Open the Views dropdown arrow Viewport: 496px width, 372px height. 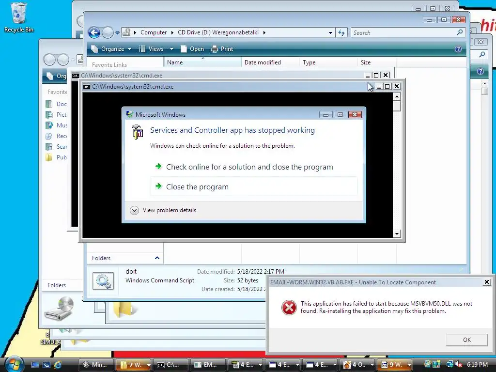171,49
